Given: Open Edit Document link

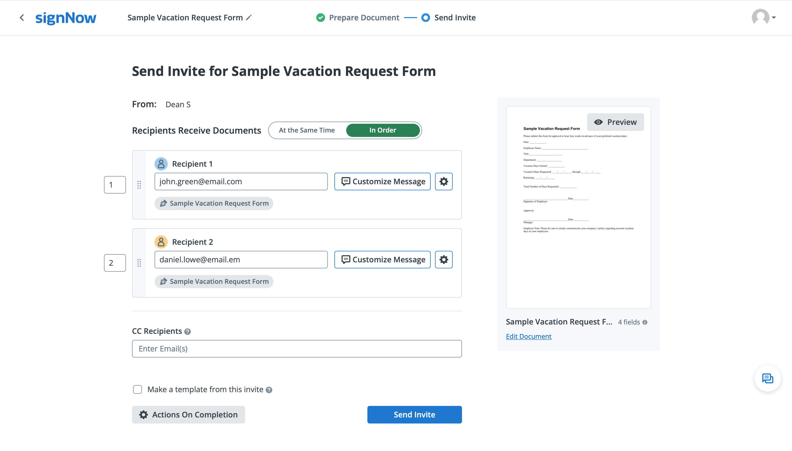Looking at the screenshot, I should coord(529,336).
